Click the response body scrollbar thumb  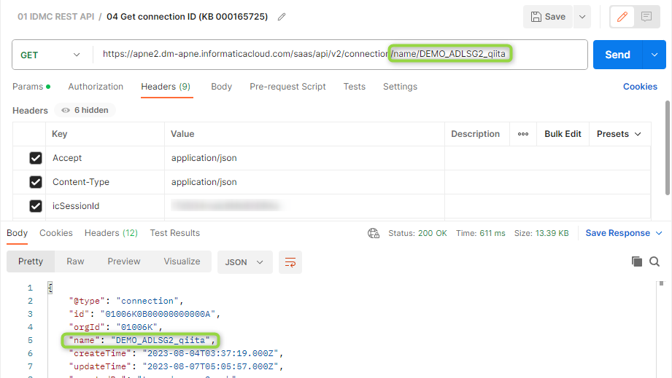pos(661,283)
